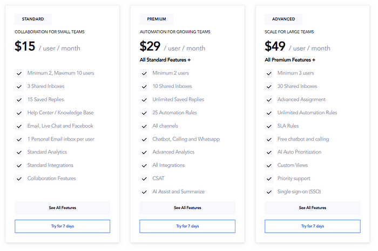378x251 pixels.
Task: Click the checkmark next to Help Center / Knowledge Base
Action: [19, 113]
